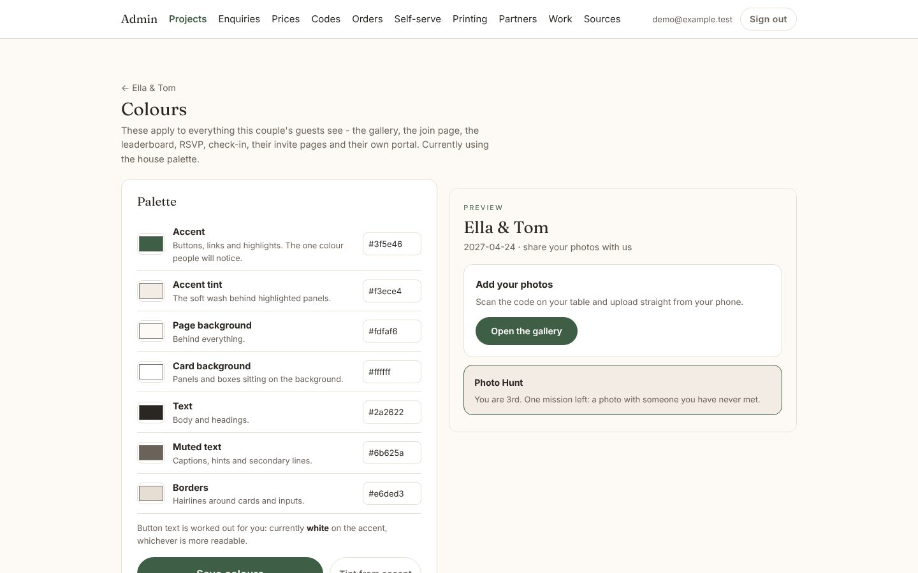Open the Card background colour swatch
Viewport: 918px width, 573px height.
(151, 372)
